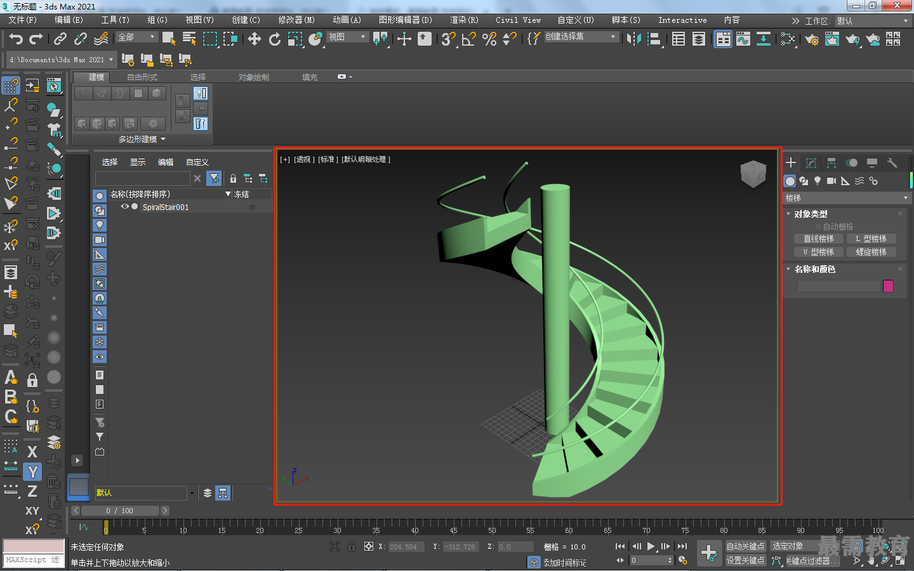The height and width of the screenshot is (571, 914).
Task: Toggle the Scene Explorer icon
Action: (x=679, y=39)
